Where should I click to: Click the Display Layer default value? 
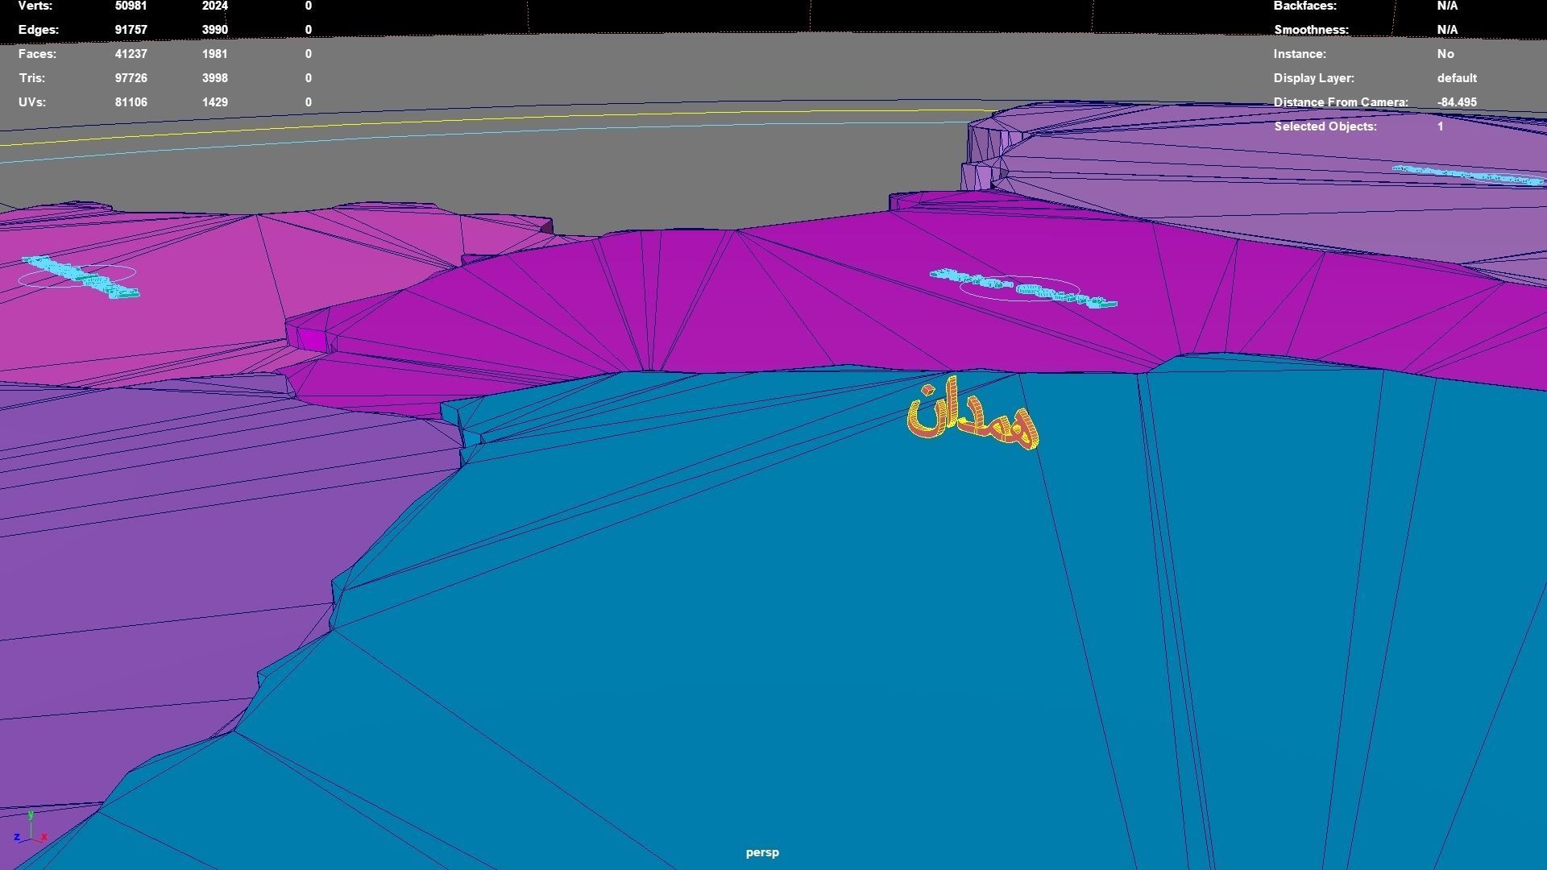(1456, 78)
